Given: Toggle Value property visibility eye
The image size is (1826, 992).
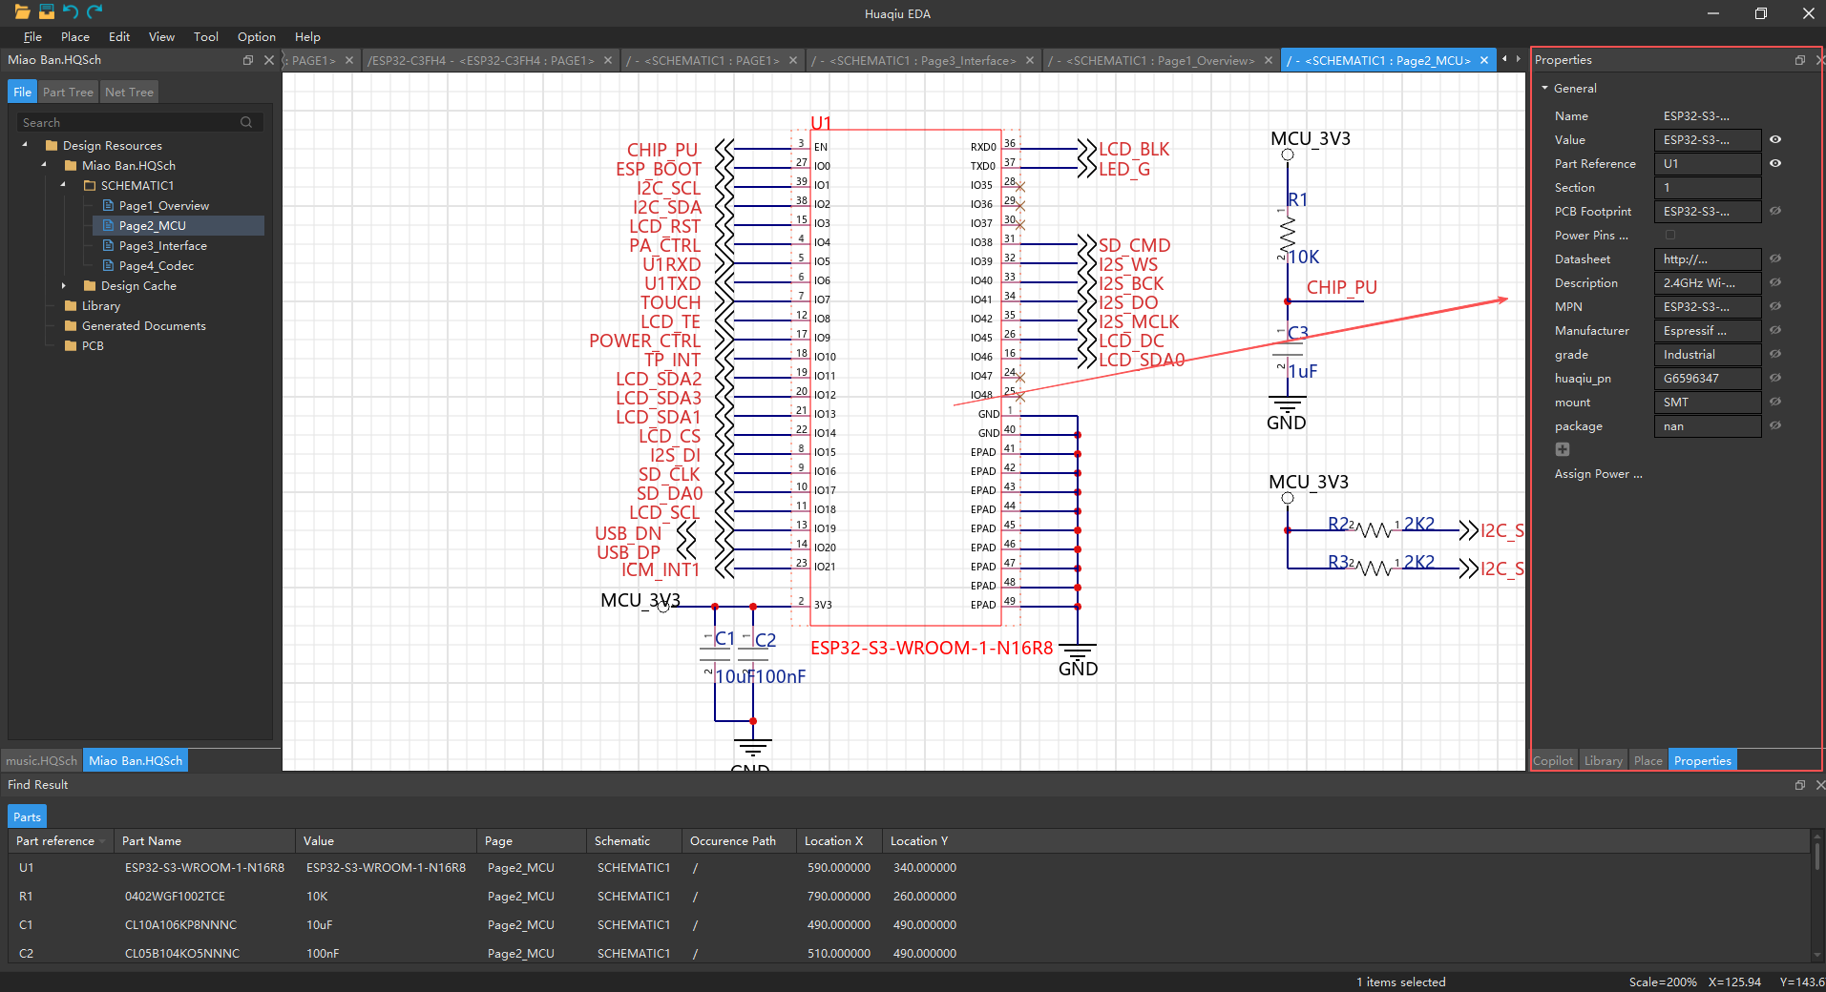Looking at the screenshot, I should (x=1775, y=139).
